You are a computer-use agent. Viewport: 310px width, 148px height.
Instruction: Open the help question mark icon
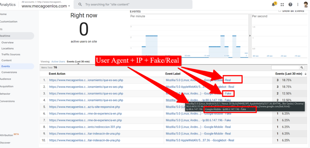[290, 5]
